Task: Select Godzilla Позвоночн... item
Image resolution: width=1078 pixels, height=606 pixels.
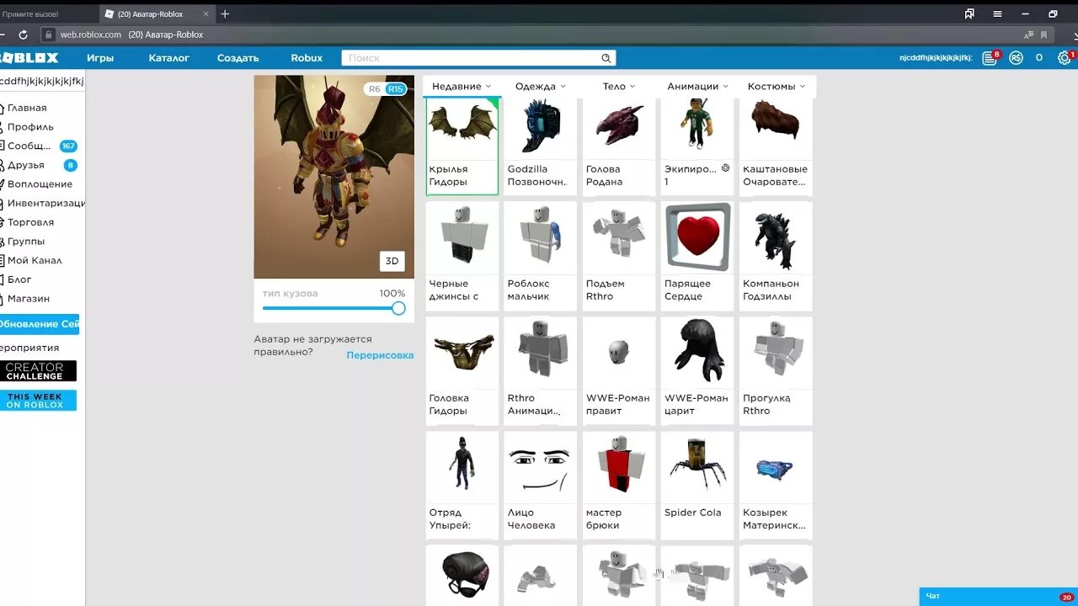Action: click(x=540, y=146)
